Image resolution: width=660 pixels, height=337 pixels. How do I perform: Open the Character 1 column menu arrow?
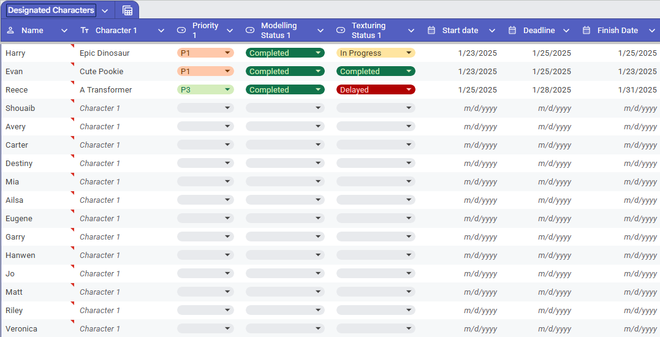tap(161, 30)
